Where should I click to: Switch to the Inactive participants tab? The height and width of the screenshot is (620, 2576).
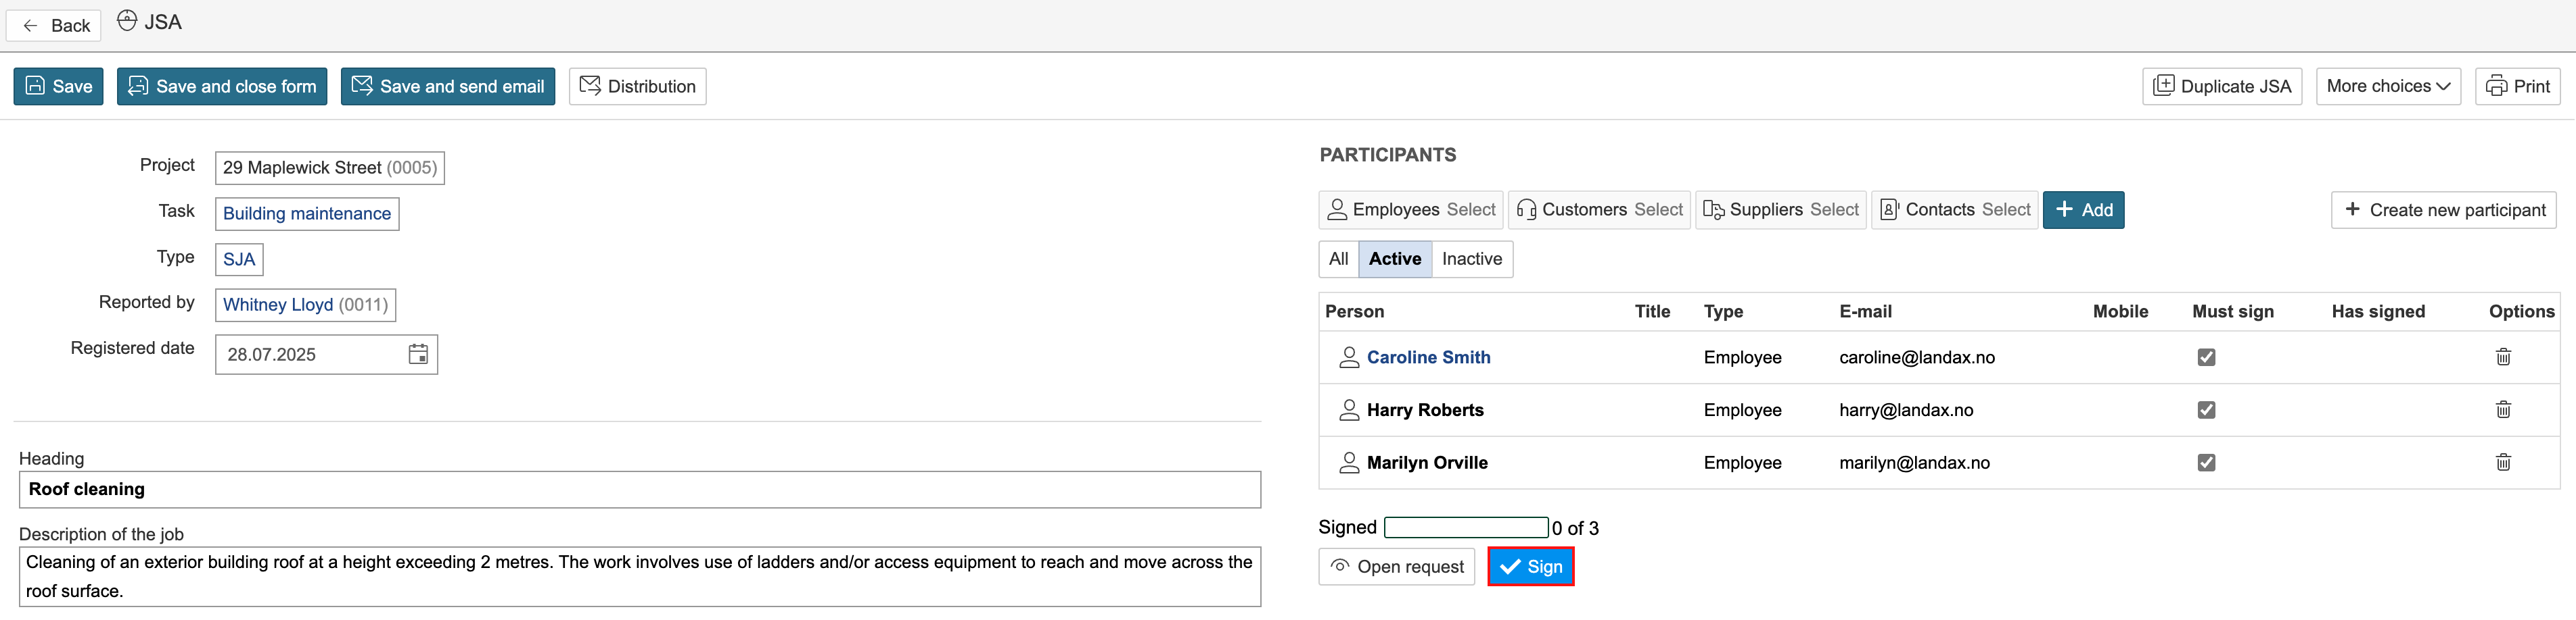(x=1471, y=259)
